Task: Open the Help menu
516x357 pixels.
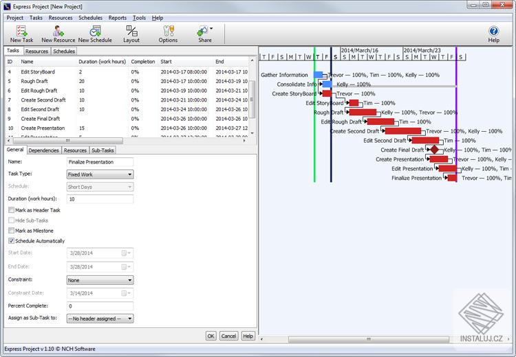Action: coord(158,18)
